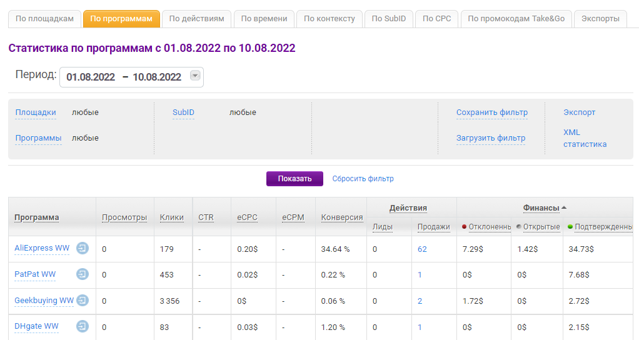Click the XML статистика link
Screen dimensions: 639x340
click(x=584, y=138)
